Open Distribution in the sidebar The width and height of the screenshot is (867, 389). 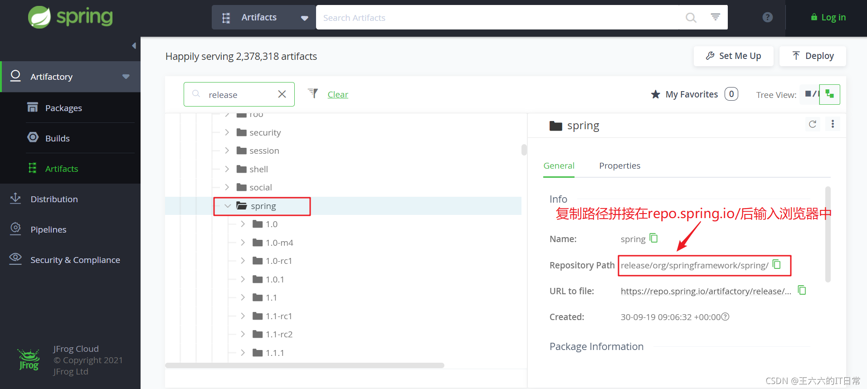tap(54, 199)
